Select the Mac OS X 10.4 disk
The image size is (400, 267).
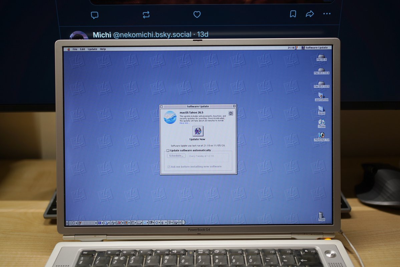[x=321, y=71]
